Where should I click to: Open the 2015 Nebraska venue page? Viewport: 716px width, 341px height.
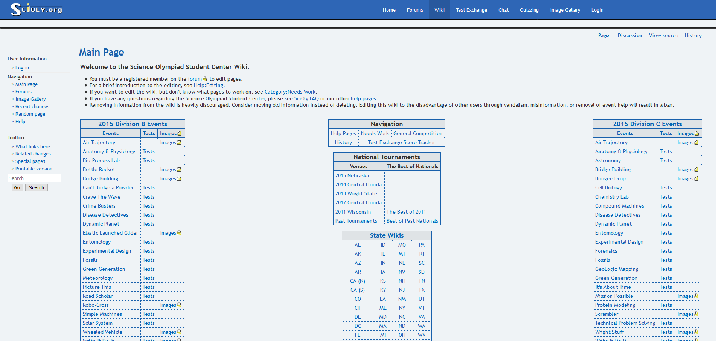352,176
